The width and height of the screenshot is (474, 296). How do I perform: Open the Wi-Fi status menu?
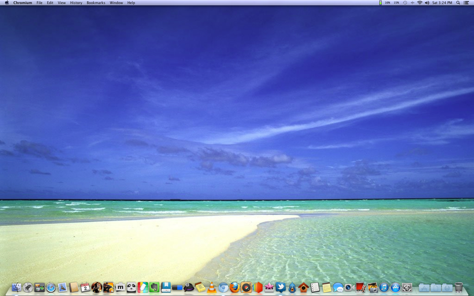click(420, 3)
